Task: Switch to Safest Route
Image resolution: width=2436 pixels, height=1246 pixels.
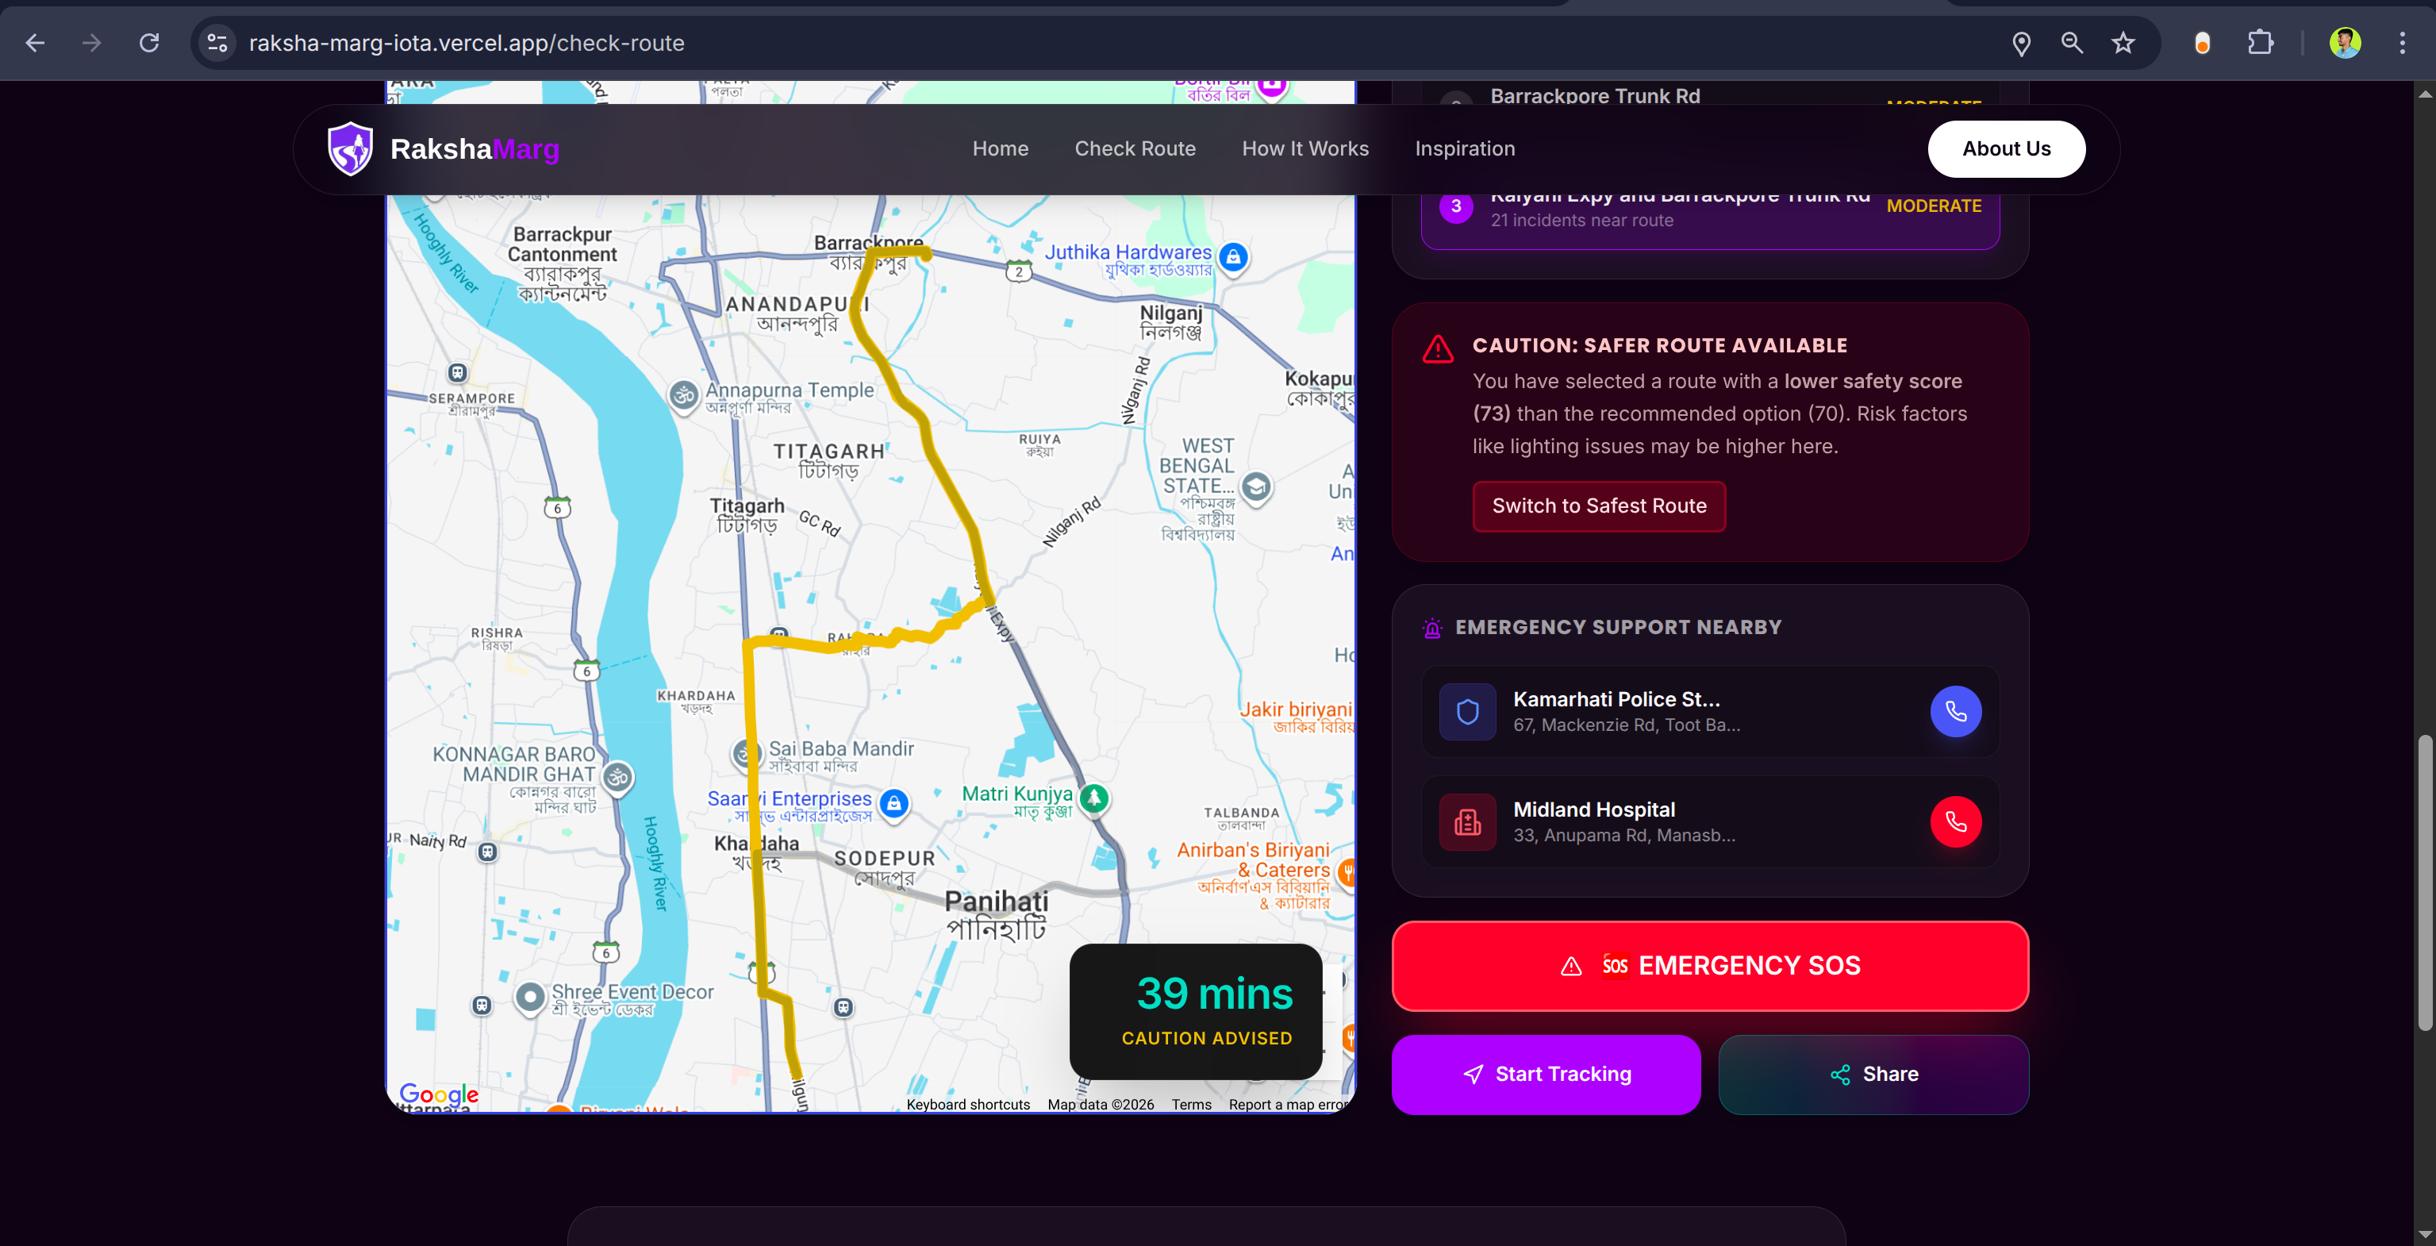Action: pyautogui.click(x=1598, y=506)
